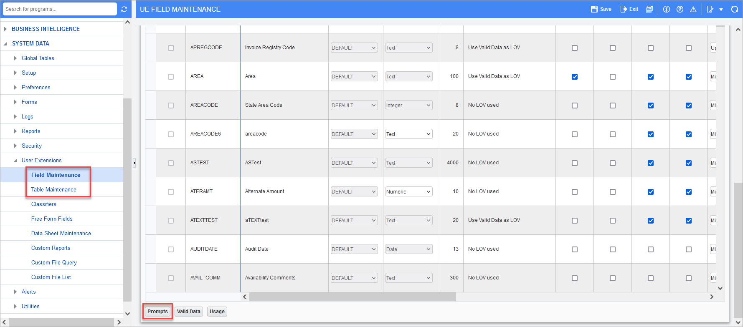Click sidebar horizontal scroll left arrow
Screen dimensions: 743x327
pyautogui.click(x=4, y=322)
